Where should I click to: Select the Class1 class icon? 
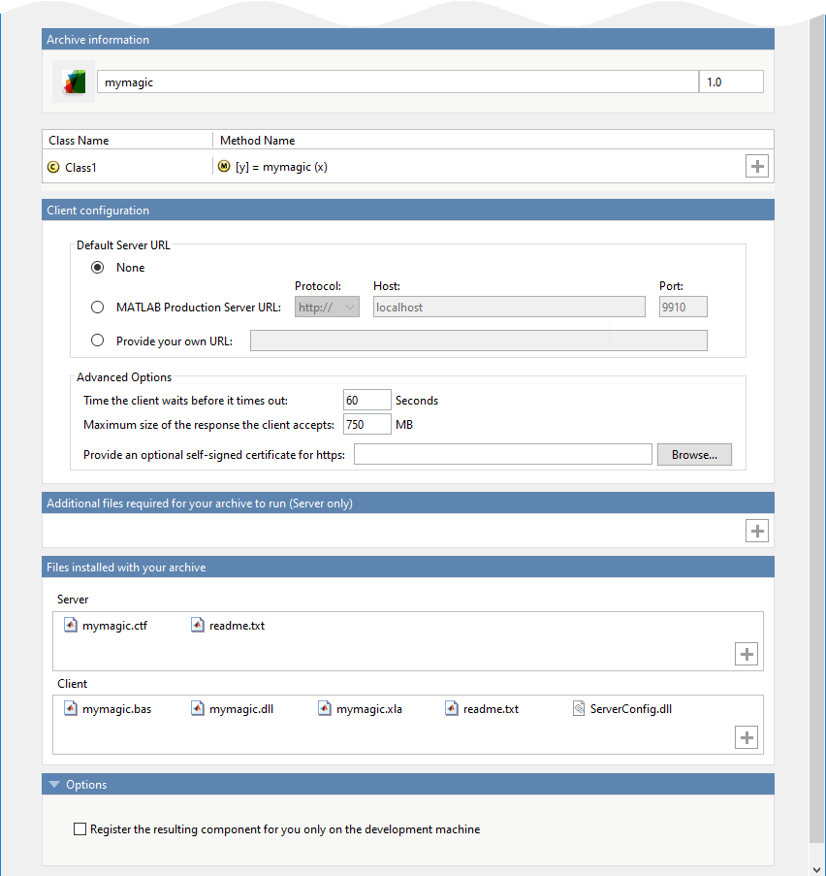52,166
